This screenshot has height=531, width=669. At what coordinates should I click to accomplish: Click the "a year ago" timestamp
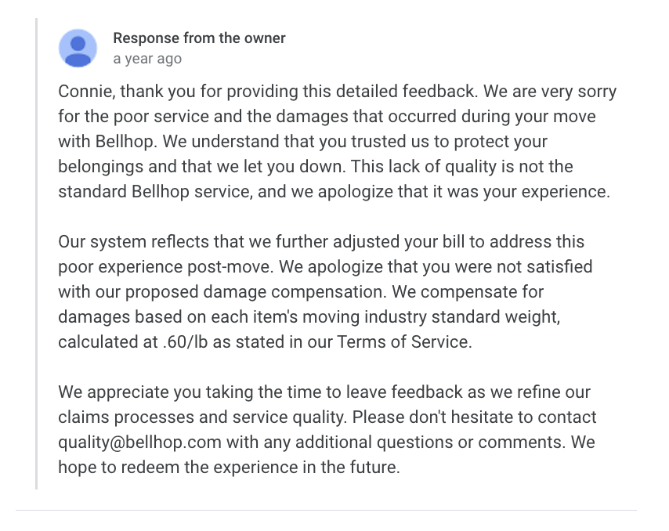click(147, 59)
